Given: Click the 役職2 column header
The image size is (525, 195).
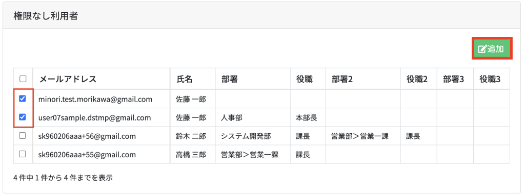Looking at the screenshot, I should pyautogui.click(x=419, y=79).
